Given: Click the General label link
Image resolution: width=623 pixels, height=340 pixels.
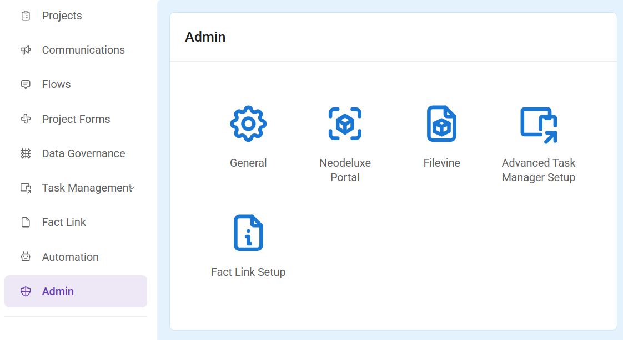Looking at the screenshot, I should coord(248,163).
